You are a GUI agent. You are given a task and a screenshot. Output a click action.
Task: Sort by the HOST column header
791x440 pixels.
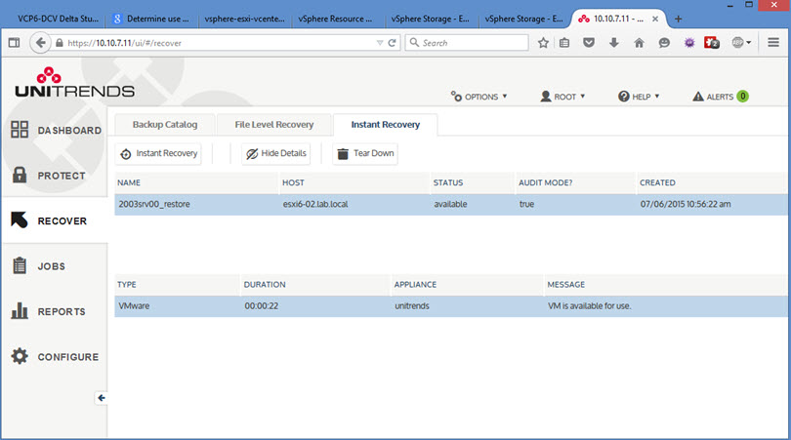coord(293,182)
